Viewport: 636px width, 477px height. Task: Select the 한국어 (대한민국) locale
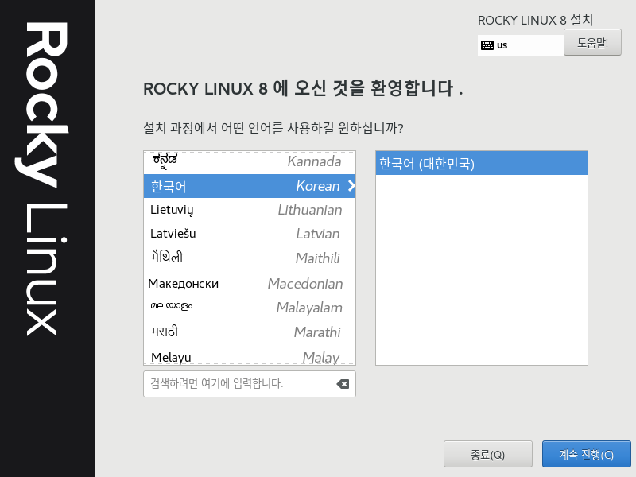482,164
